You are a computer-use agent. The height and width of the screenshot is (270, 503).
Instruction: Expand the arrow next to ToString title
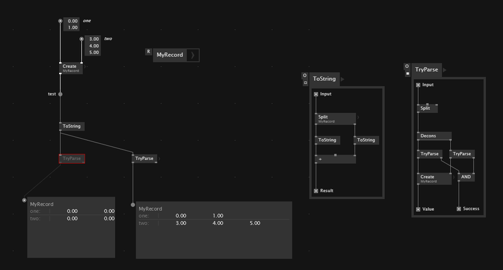point(343,79)
